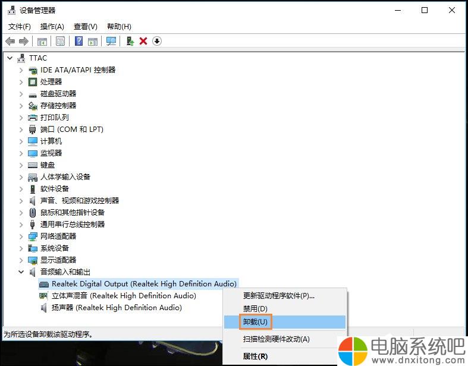Viewport: 468px width, 366px height.
Task: Open the 帮助(H) menu
Action: 119,27
